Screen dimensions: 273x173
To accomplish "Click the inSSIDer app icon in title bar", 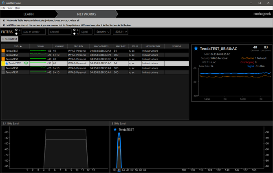I will tap(3, 3).
